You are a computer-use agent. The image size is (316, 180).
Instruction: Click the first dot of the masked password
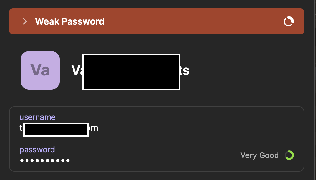point(22,160)
